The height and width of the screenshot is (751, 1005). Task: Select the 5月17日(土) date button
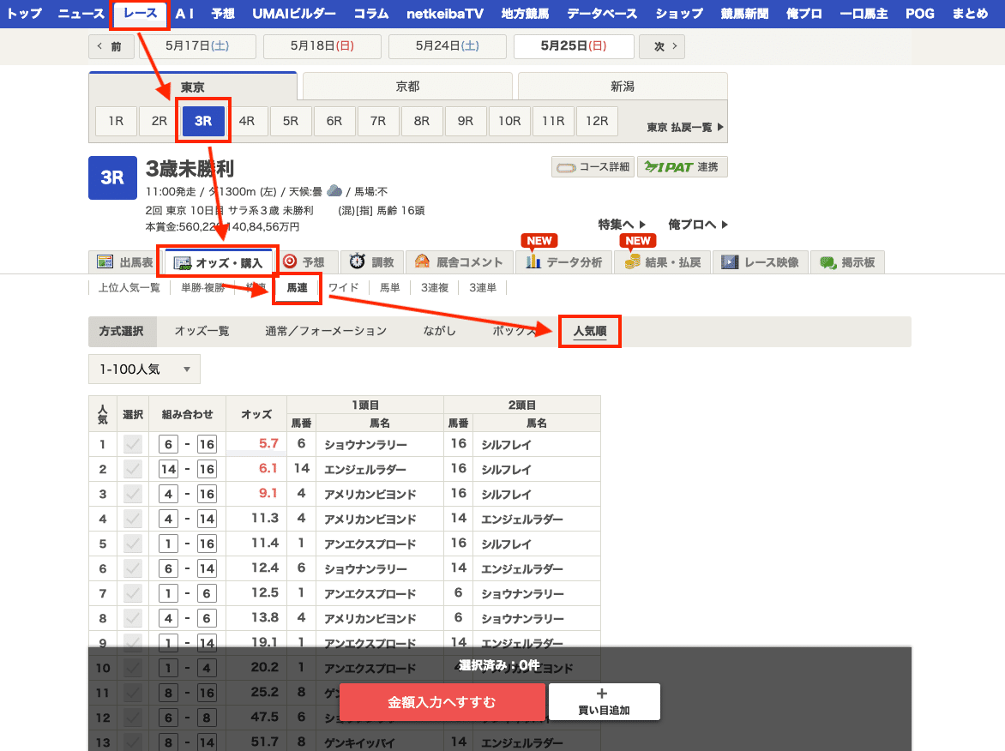tap(197, 46)
